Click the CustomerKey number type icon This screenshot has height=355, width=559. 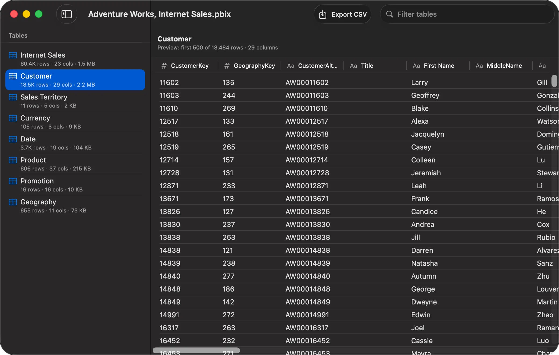tap(164, 66)
